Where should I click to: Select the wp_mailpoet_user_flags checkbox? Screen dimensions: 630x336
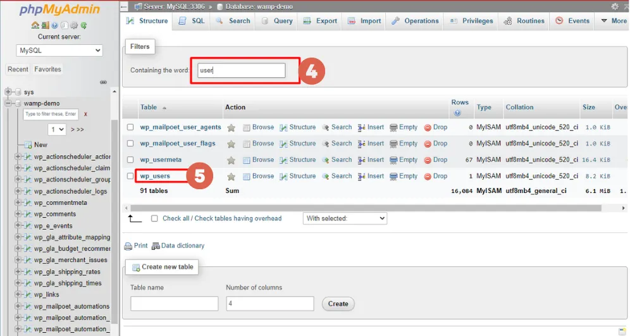pos(130,143)
